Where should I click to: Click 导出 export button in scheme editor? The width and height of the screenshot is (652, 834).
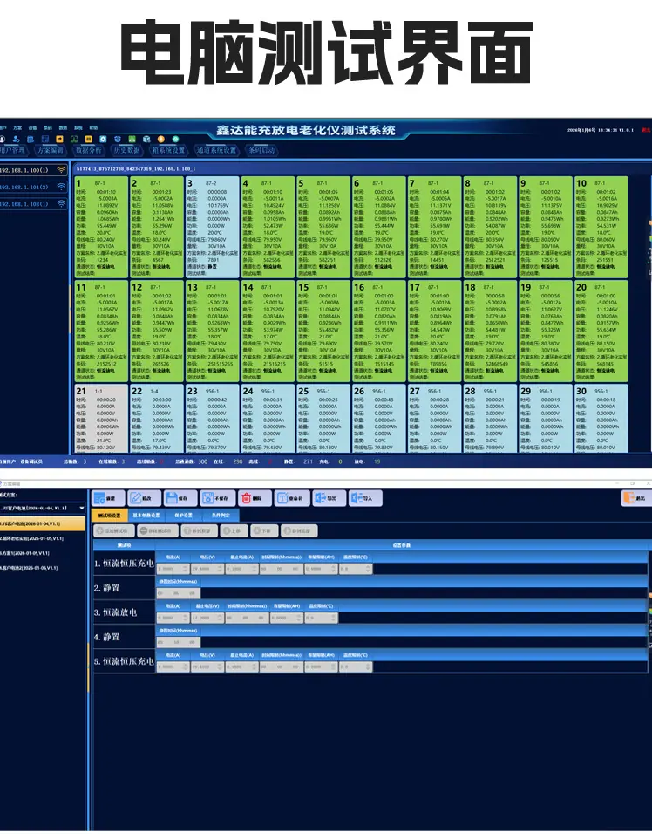coord(329,498)
